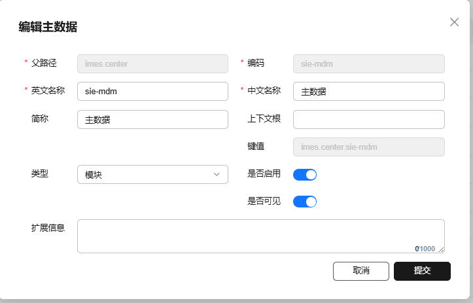Screen dimensions: 473x303
Task: Click the 上下文根 label
Action: 264,118
